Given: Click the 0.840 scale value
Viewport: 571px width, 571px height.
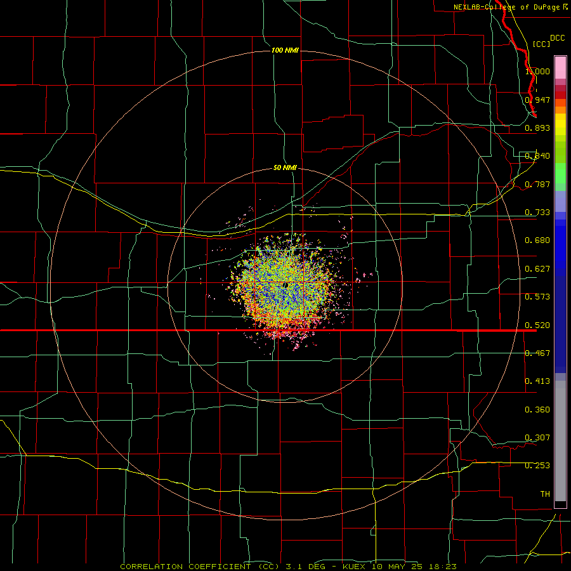Looking at the screenshot, I should point(537,156).
